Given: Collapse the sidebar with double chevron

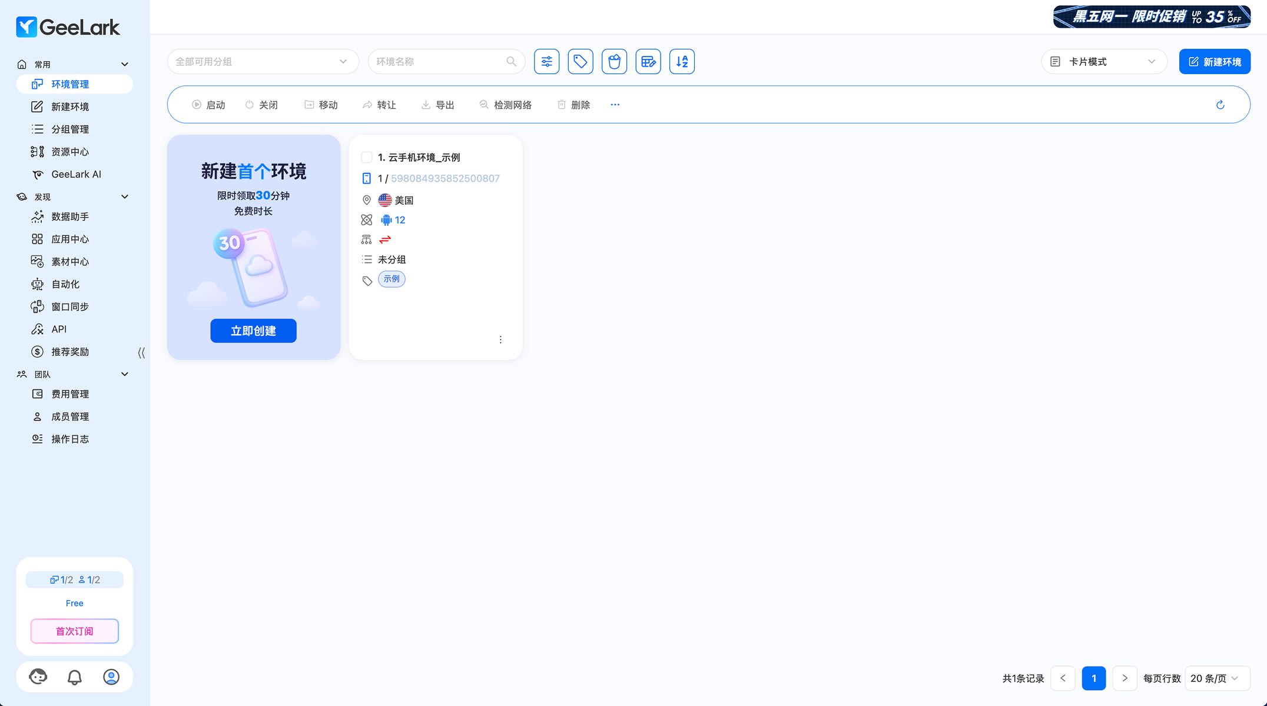Looking at the screenshot, I should 141,352.
